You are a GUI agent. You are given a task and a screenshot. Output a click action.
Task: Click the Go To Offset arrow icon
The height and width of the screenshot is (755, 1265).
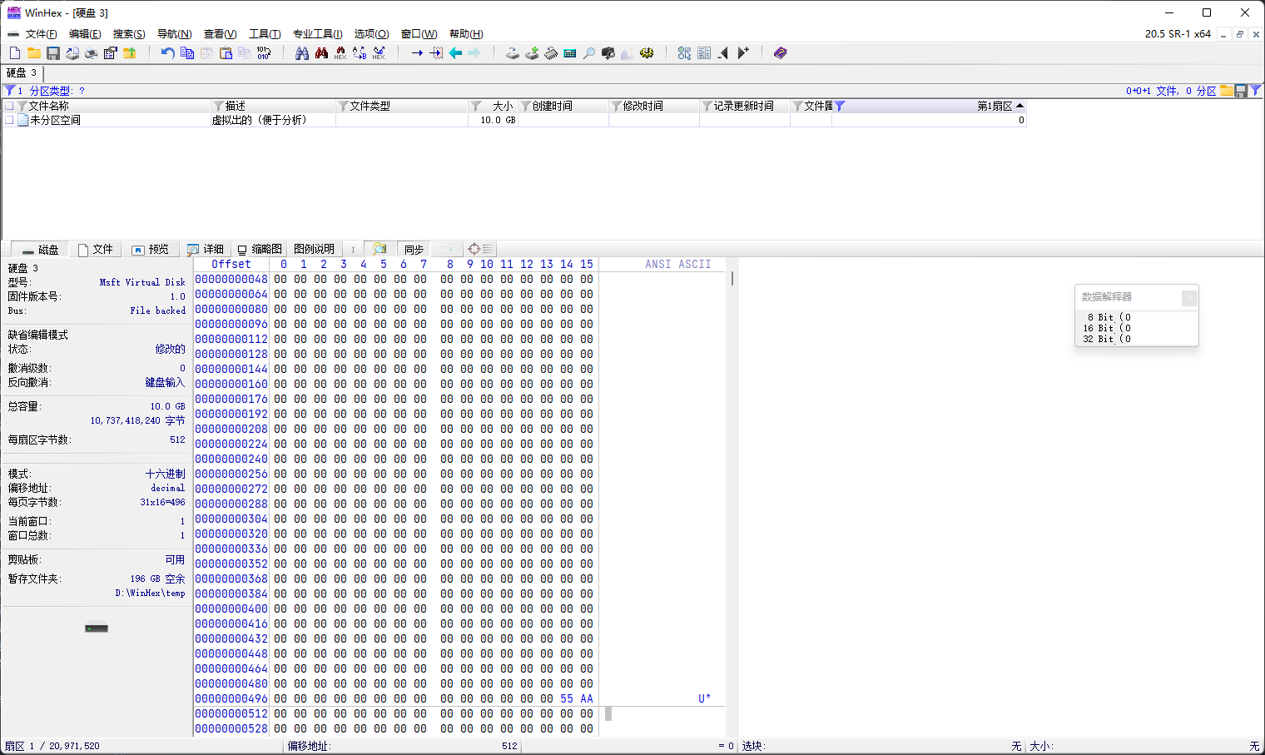417,53
